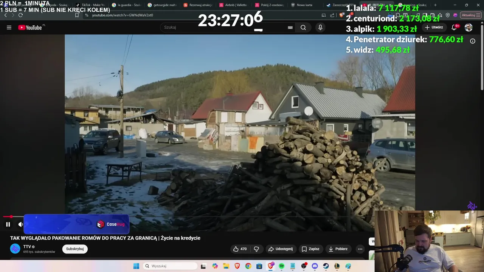Open Microsoft Store from the taskbar

coord(259,266)
